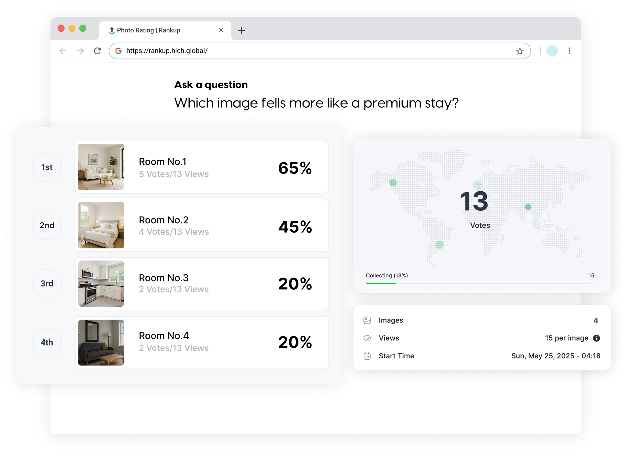The width and height of the screenshot is (627, 456).
Task: Click the Collecting (13%) progress bar
Action: click(480, 283)
